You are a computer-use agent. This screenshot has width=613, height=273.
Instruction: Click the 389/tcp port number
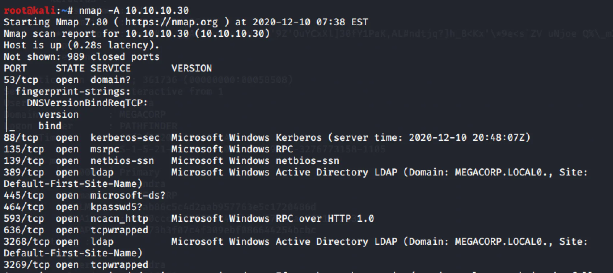24,172
